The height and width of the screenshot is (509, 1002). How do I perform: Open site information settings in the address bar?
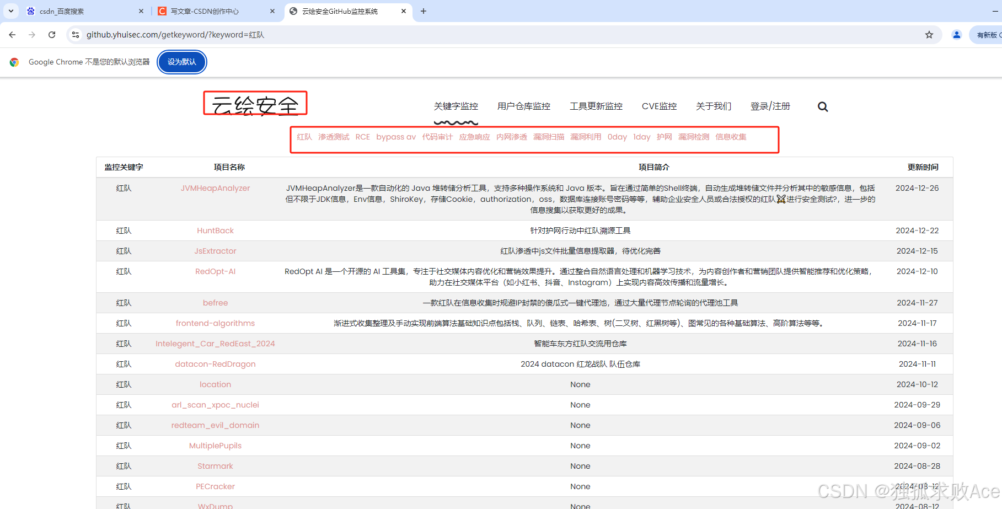pos(75,34)
